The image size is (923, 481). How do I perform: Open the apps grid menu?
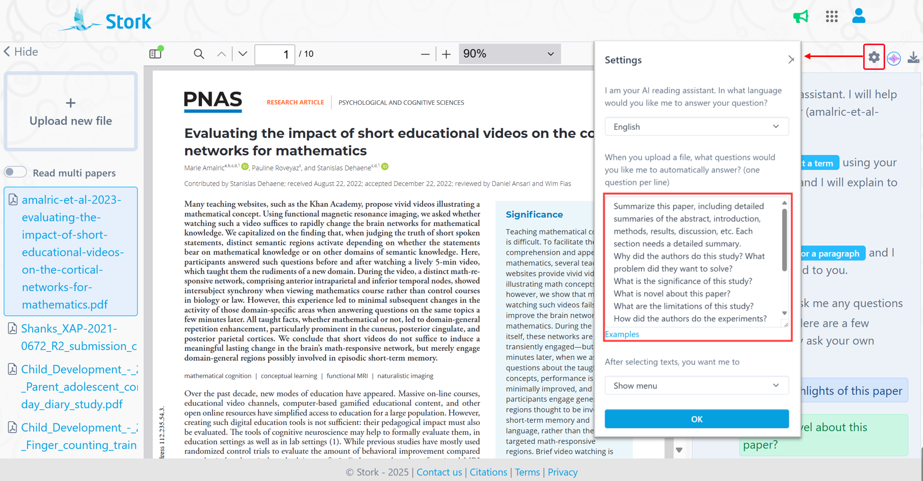(831, 17)
